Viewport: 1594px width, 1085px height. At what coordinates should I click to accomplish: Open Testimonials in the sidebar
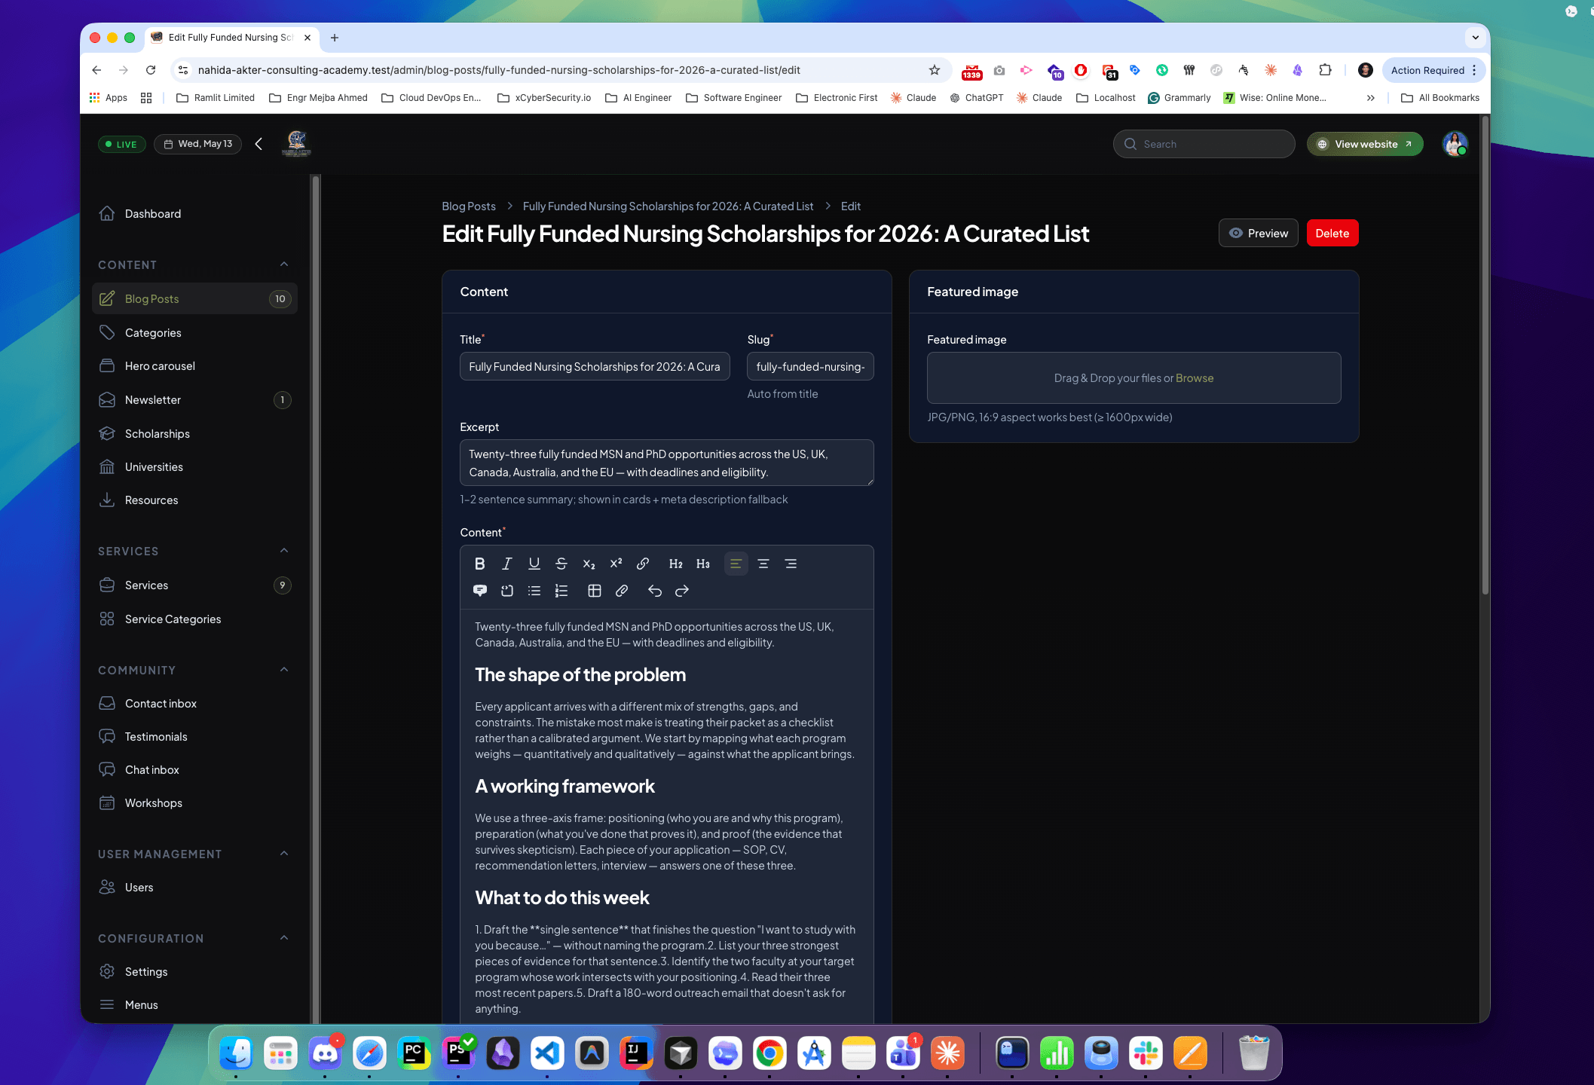tap(194, 737)
